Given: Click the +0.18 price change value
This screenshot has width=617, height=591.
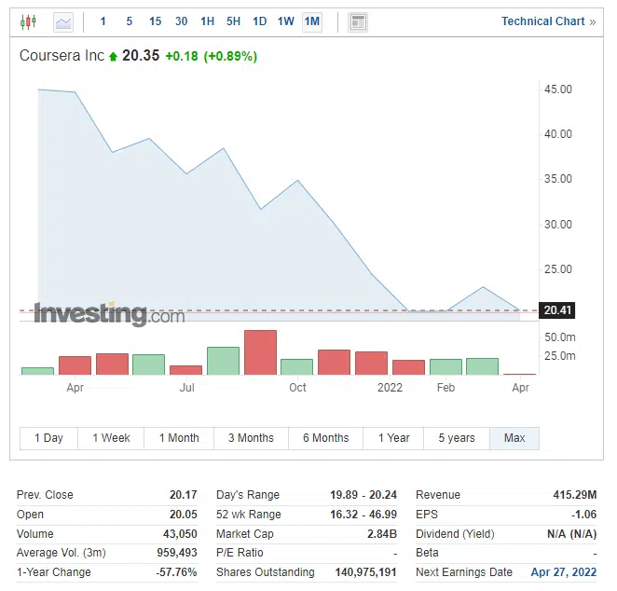Looking at the screenshot, I should (182, 56).
